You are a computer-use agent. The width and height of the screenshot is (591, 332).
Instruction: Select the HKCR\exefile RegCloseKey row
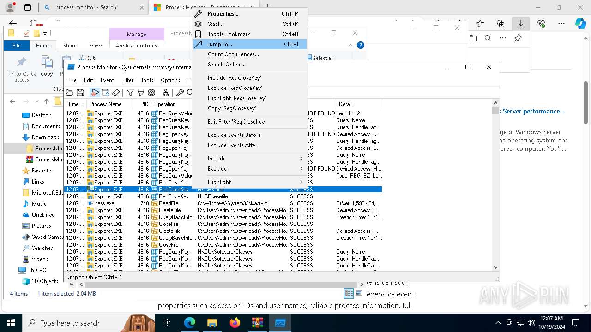click(x=223, y=196)
